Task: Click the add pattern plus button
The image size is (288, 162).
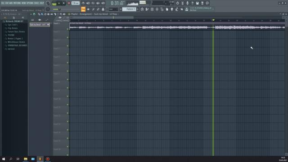Action: click(138, 9)
